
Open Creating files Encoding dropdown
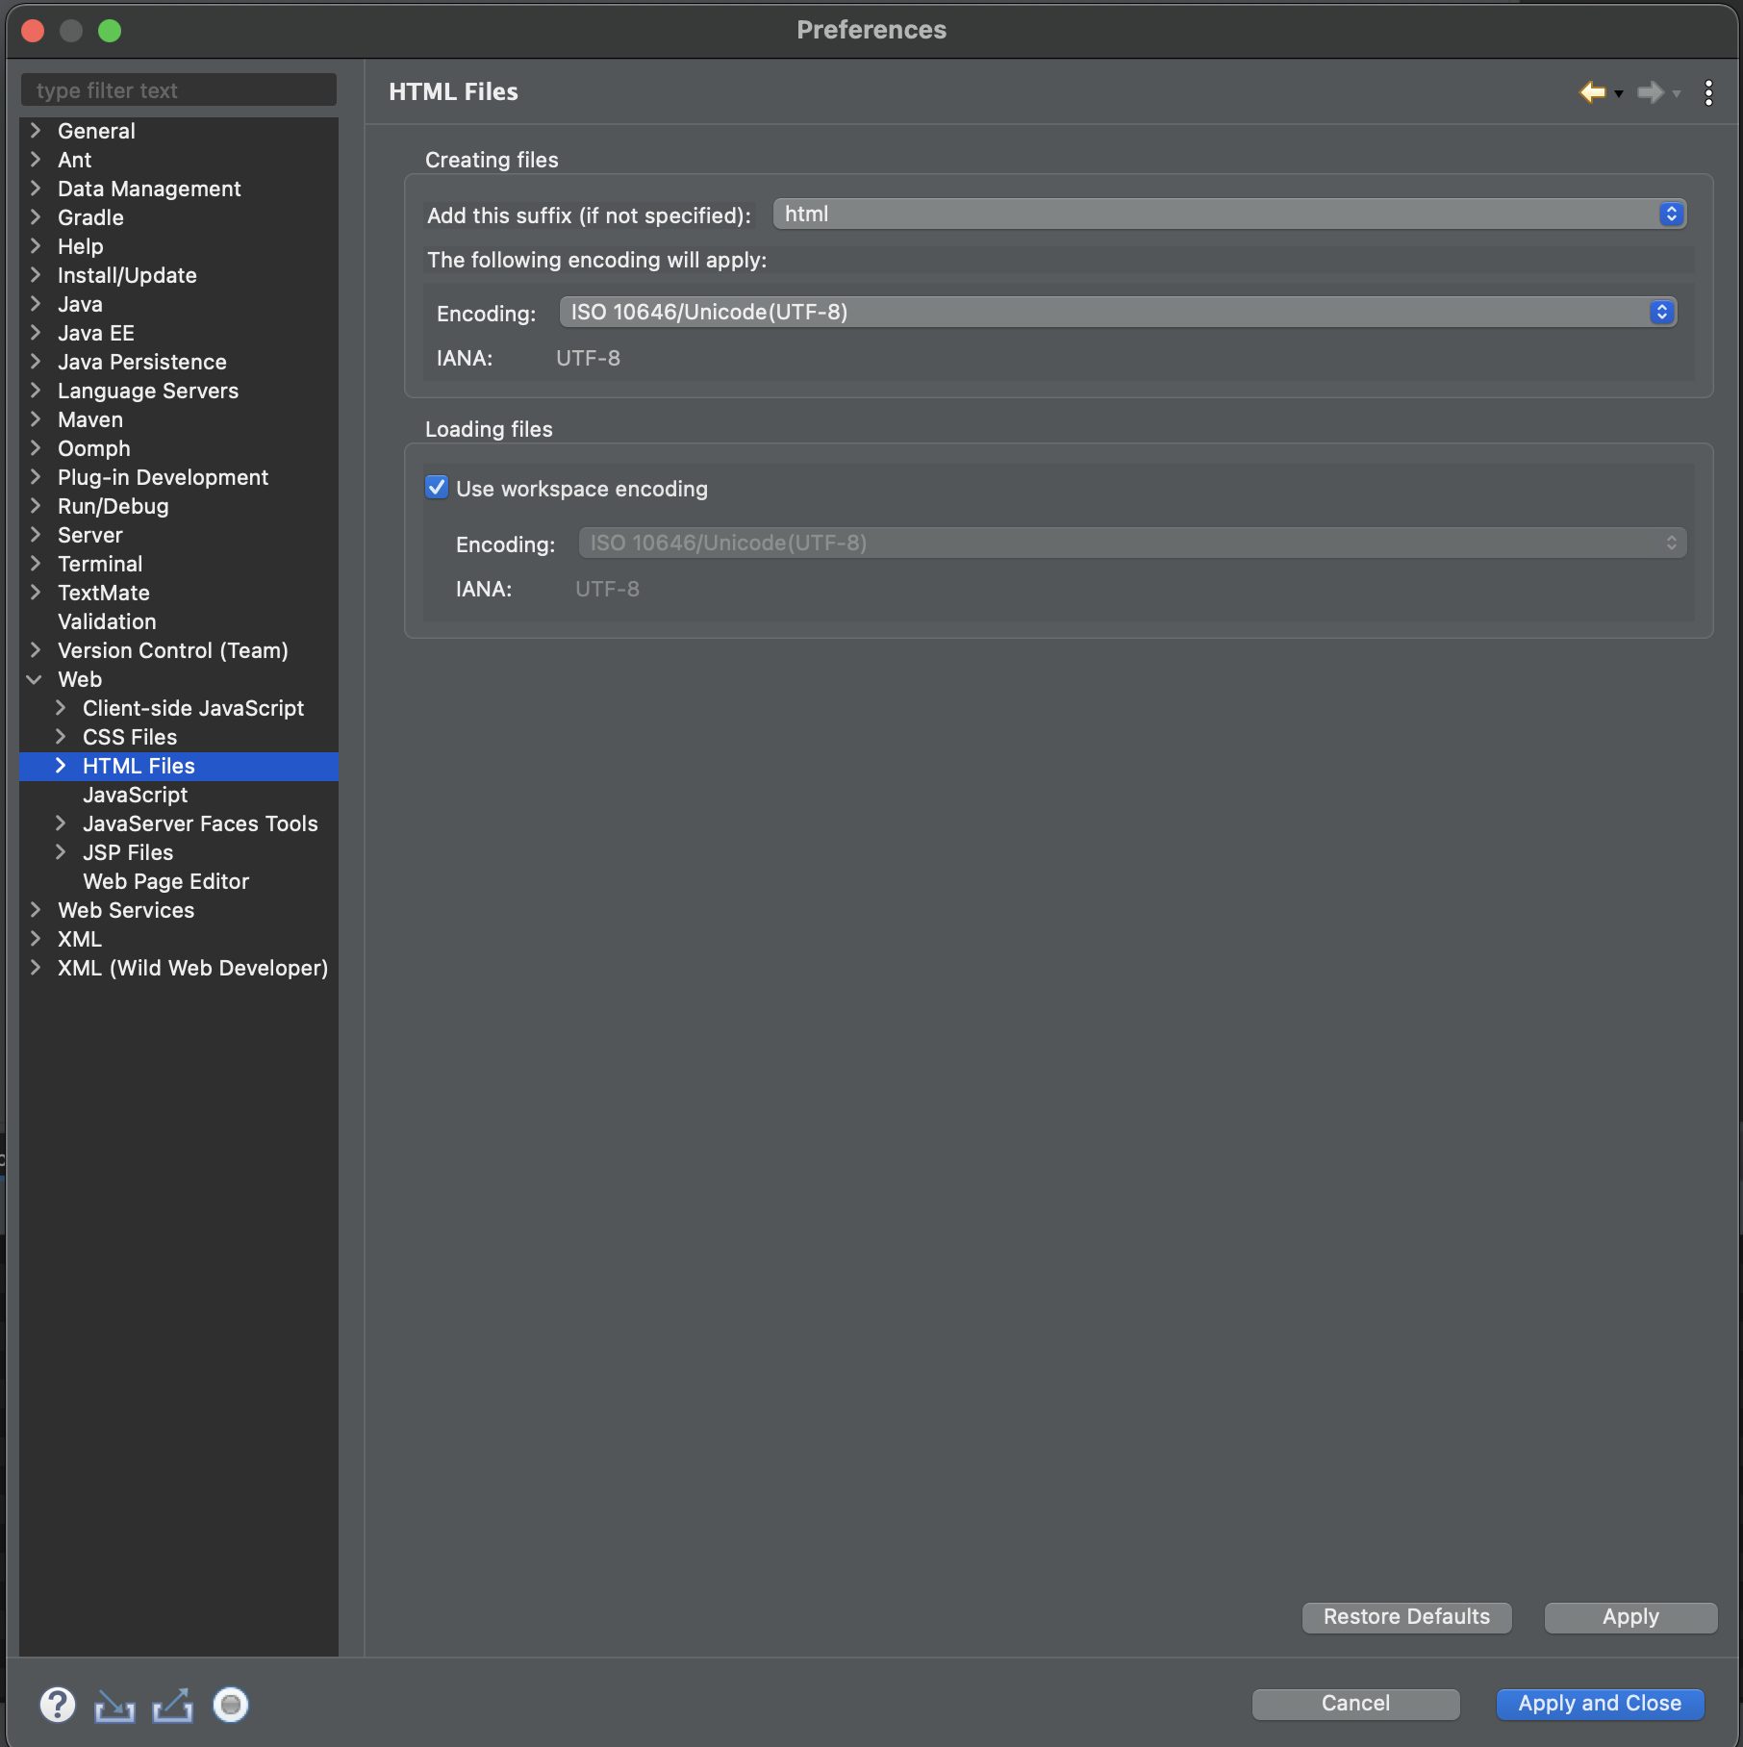tap(1118, 312)
